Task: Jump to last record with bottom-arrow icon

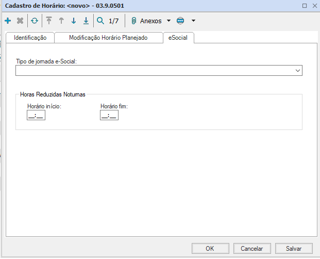Action: tap(86, 21)
